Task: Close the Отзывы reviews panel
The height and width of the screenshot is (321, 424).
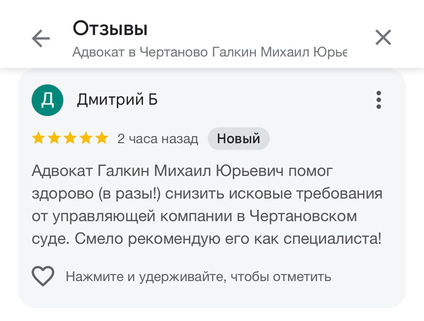Action: tap(383, 38)
